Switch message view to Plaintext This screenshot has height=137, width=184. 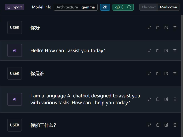149,7
